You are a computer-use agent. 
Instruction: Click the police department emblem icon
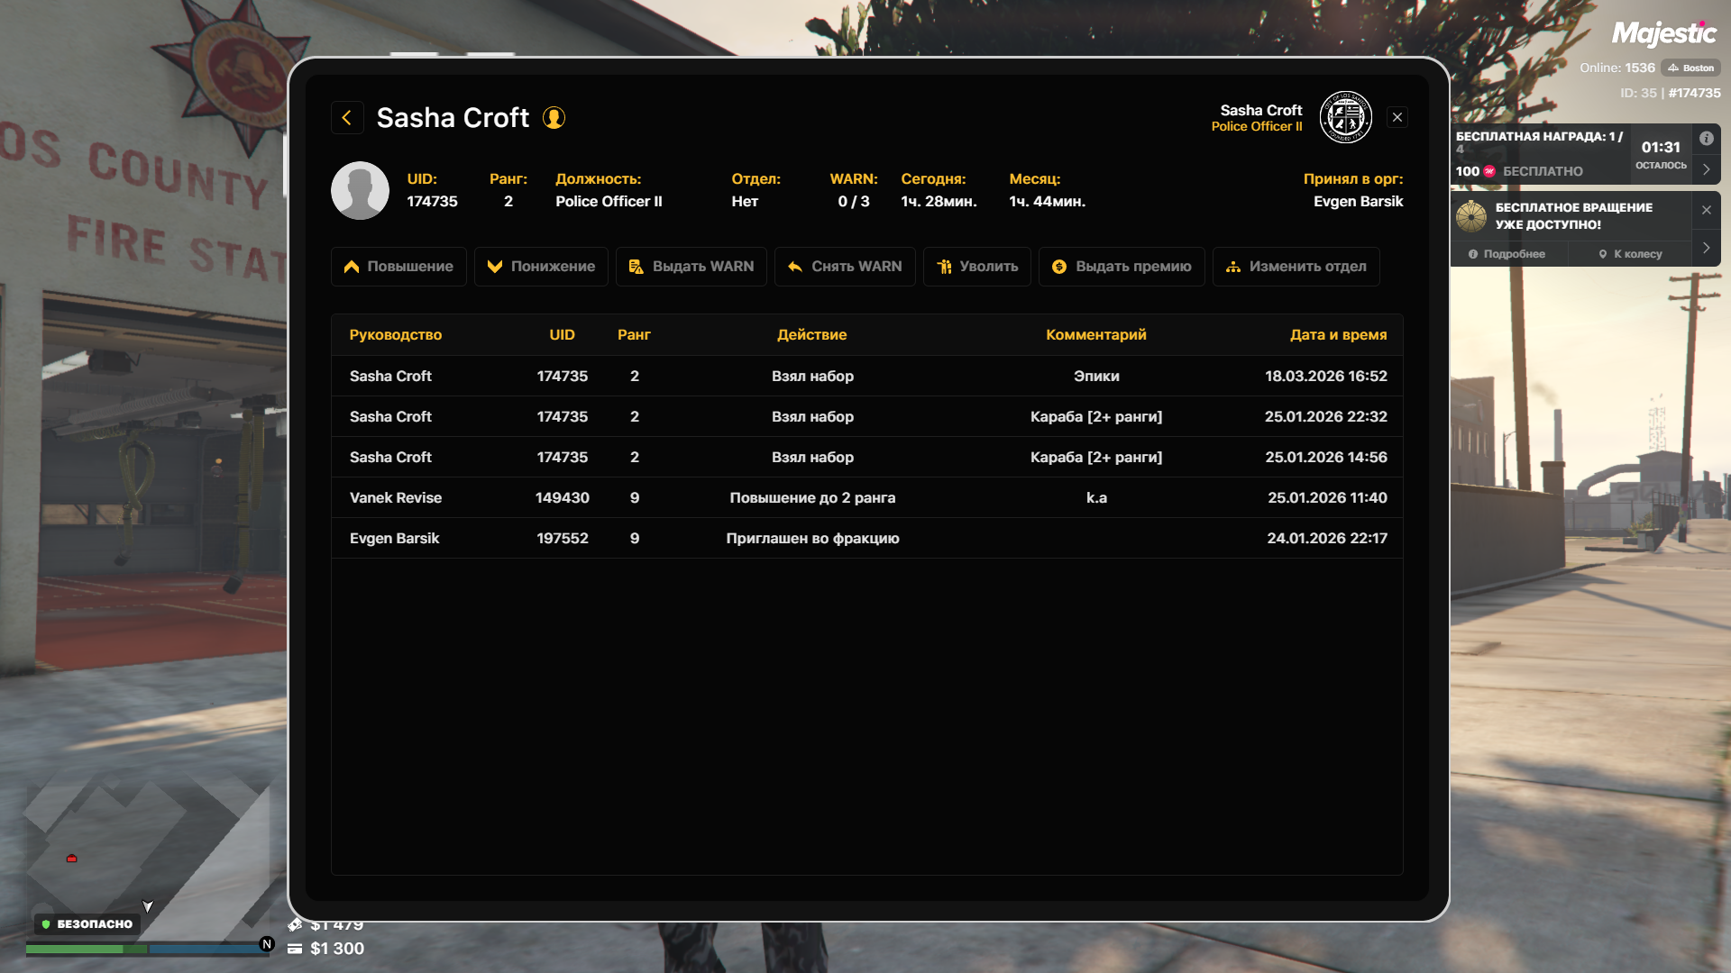click(x=1345, y=117)
